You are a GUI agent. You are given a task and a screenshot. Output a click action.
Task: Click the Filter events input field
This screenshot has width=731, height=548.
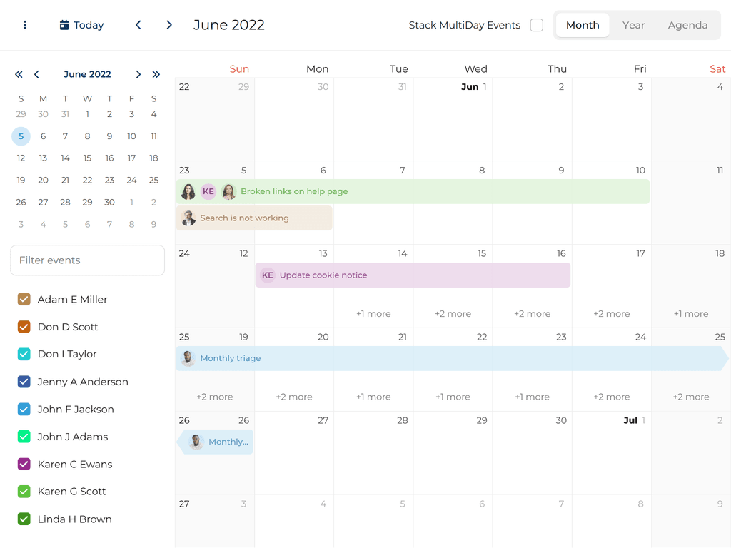click(x=87, y=260)
